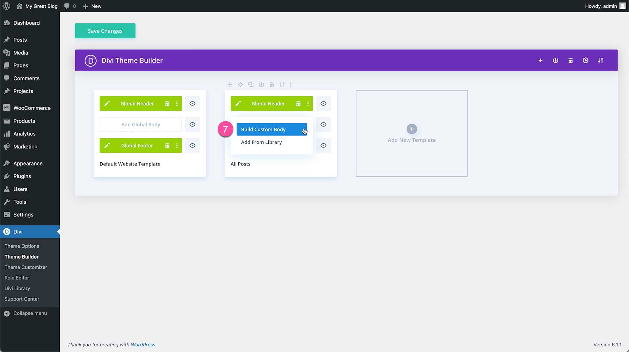Viewport: 629px width, 352px height.
Task: Open history clock icon in purple header
Action: click(x=586, y=61)
